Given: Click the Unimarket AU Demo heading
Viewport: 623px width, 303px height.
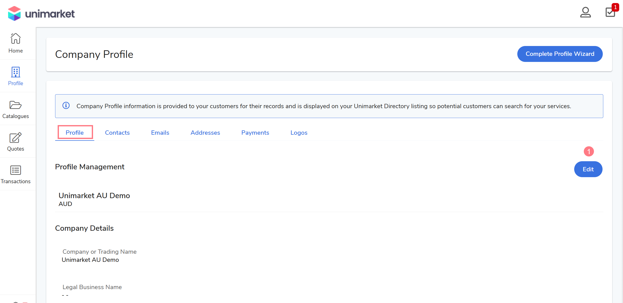Looking at the screenshot, I should click(94, 196).
